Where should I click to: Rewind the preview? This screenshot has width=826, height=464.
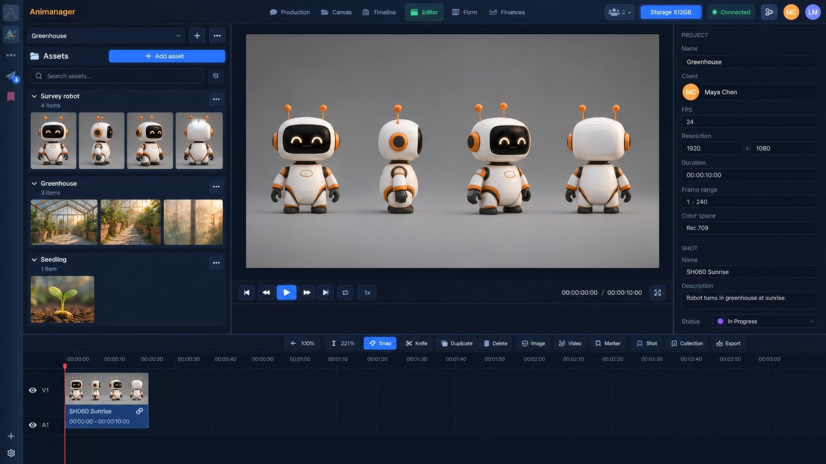[266, 292]
